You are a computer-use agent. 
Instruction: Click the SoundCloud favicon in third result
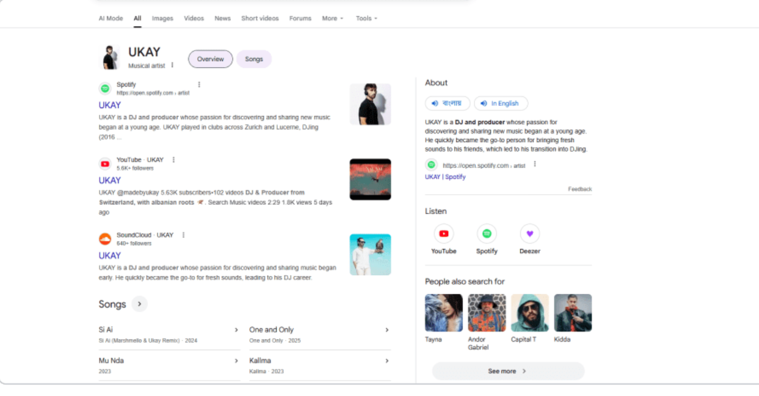105,239
